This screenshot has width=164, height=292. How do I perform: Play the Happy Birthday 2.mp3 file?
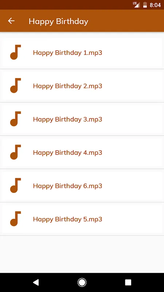(82, 86)
